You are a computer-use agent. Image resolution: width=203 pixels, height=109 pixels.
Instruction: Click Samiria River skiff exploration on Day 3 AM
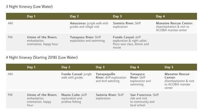[127, 25]
